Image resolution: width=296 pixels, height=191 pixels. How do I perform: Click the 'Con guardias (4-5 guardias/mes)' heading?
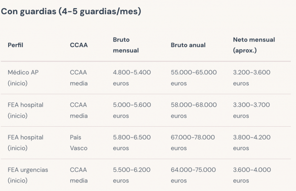pyautogui.click(x=71, y=11)
